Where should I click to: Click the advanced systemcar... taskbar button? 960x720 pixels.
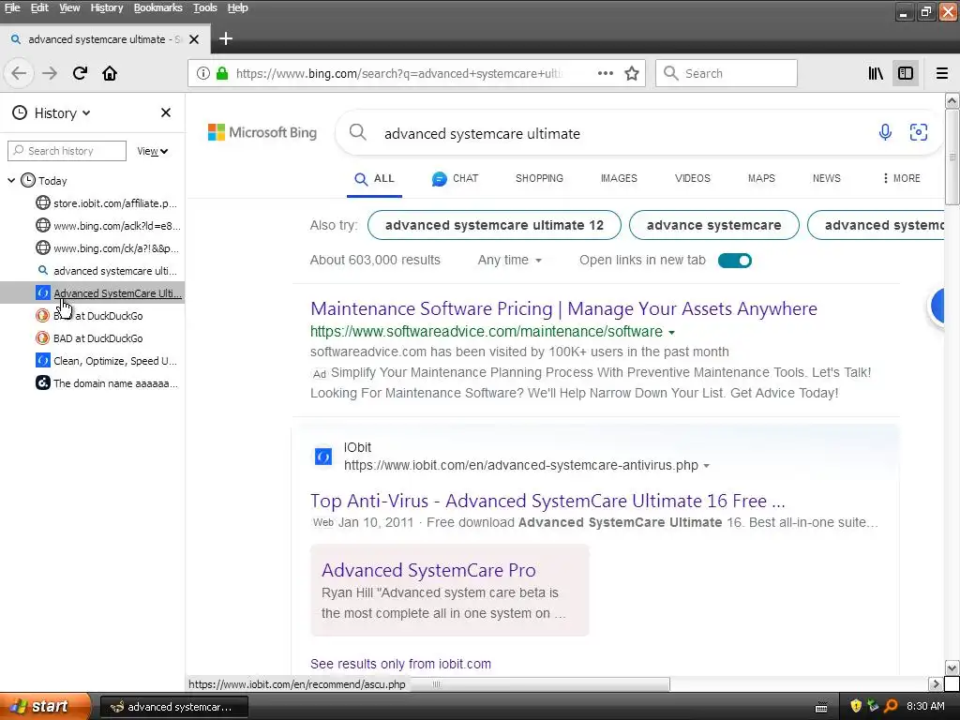173,707
